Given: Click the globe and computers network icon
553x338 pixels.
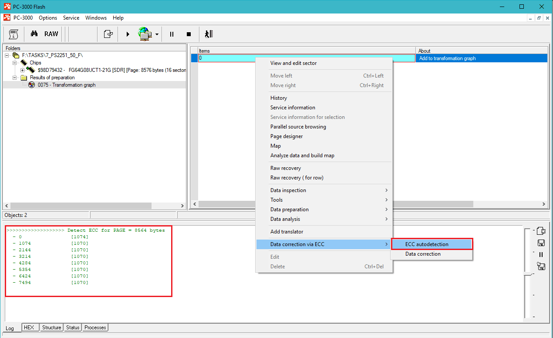Looking at the screenshot, I should pyautogui.click(x=145, y=34).
